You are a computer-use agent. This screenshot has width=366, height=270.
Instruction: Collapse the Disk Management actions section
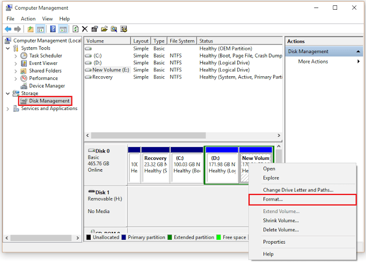point(358,52)
